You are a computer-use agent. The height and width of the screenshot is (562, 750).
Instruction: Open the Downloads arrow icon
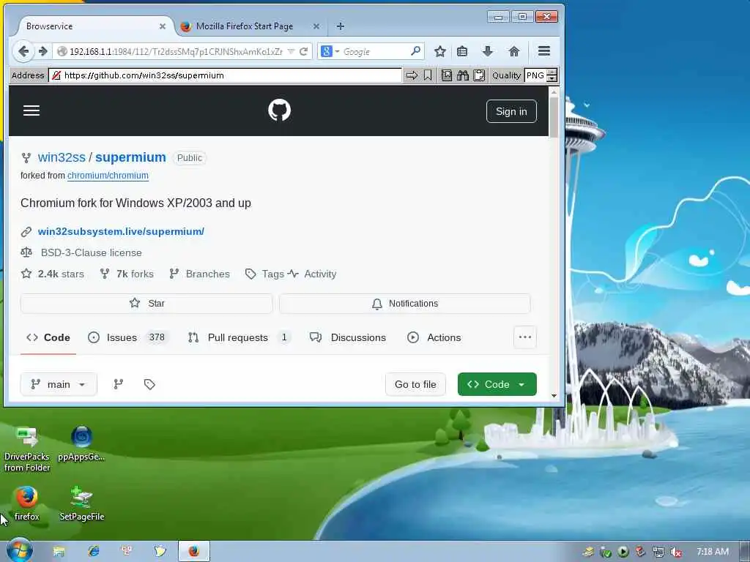[487, 51]
